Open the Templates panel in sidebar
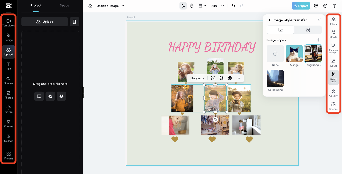This screenshot has height=174, width=342. click(9, 23)
